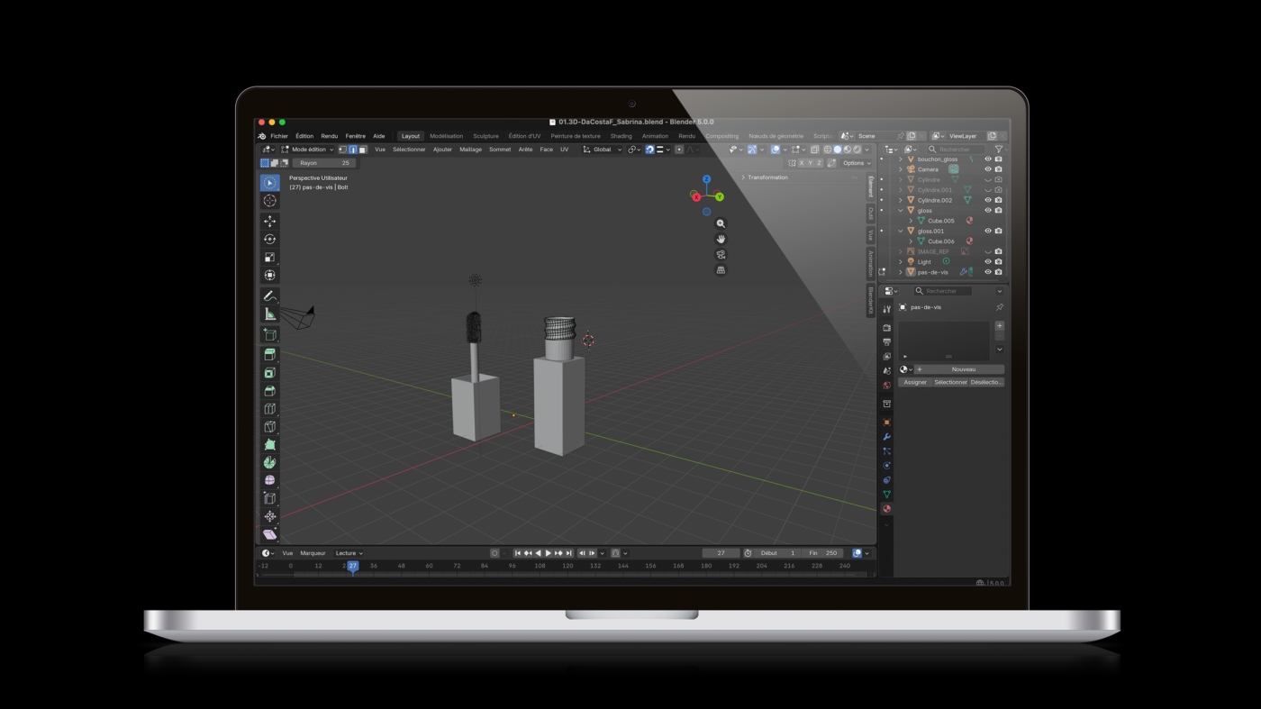
Task: Enable face select mode in header
Action: click(x=363, y=150)
